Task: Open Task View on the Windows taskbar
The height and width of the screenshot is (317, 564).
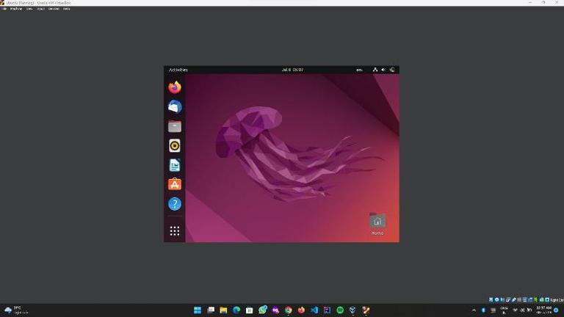Action: pos(211,310)
